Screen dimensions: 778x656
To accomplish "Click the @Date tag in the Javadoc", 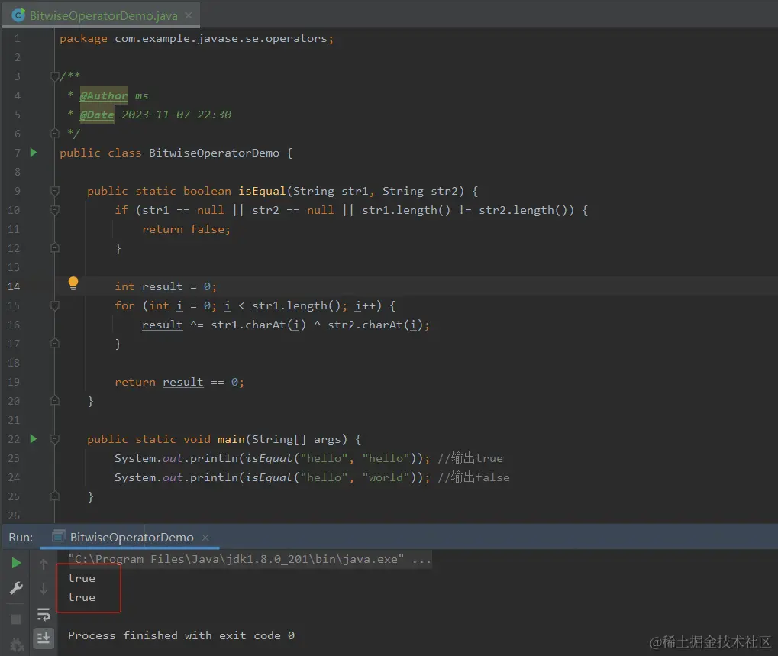I will tap(97, 115).
